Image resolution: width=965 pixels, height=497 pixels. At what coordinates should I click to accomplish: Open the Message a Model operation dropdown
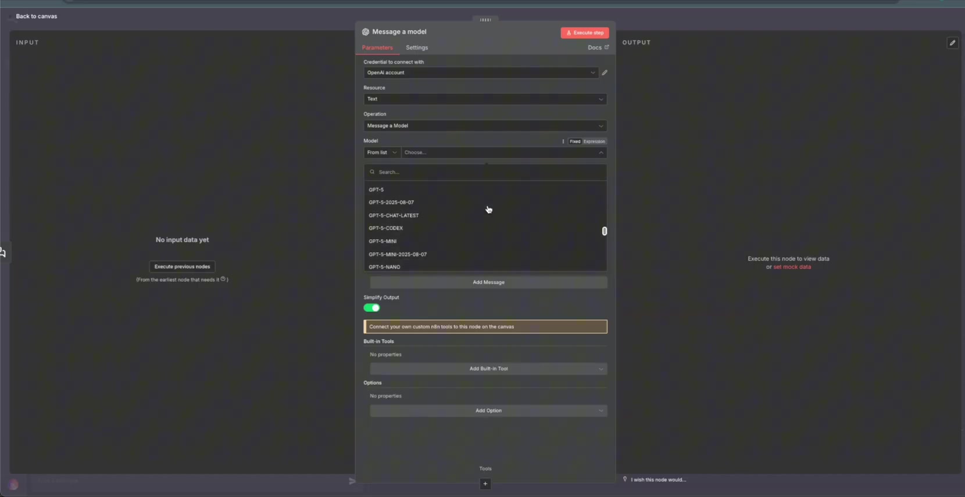(485, 126)
